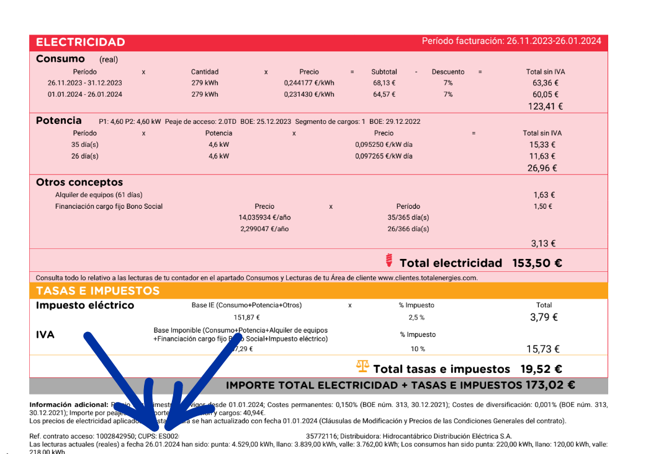The height and width of the screenshot is (454, 656).
Task: Click the TASAS E IMPUESTOS orange header
Action: pyautogui.click(x=98, y=290)
